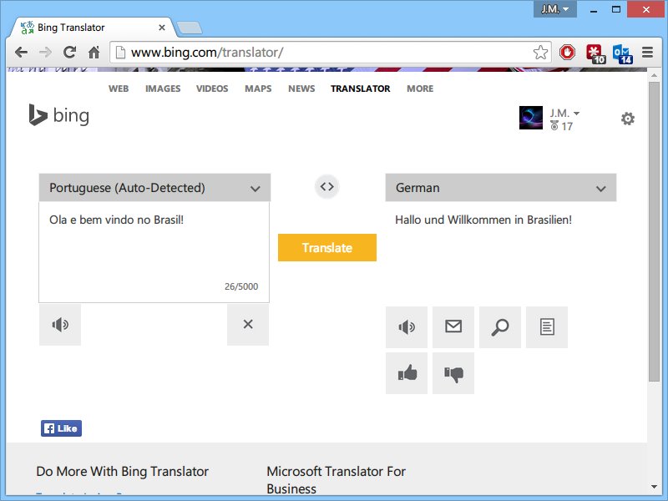Rate translation with thumbs down

point(453,373)
